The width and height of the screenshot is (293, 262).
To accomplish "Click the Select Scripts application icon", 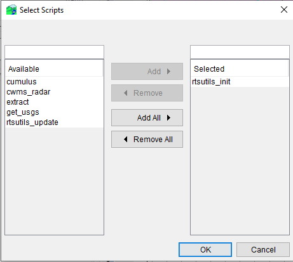I will 11,10.
